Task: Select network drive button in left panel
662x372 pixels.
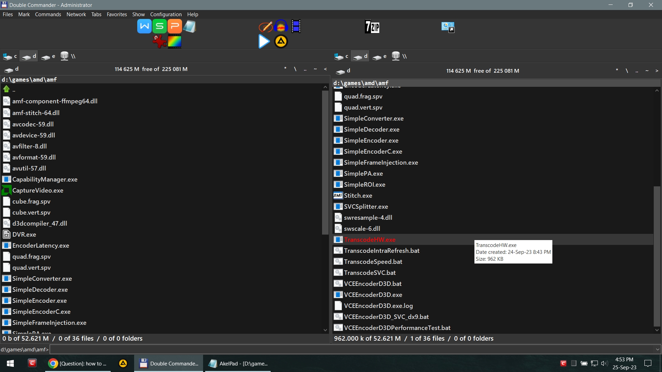Action: pos(68,56)
